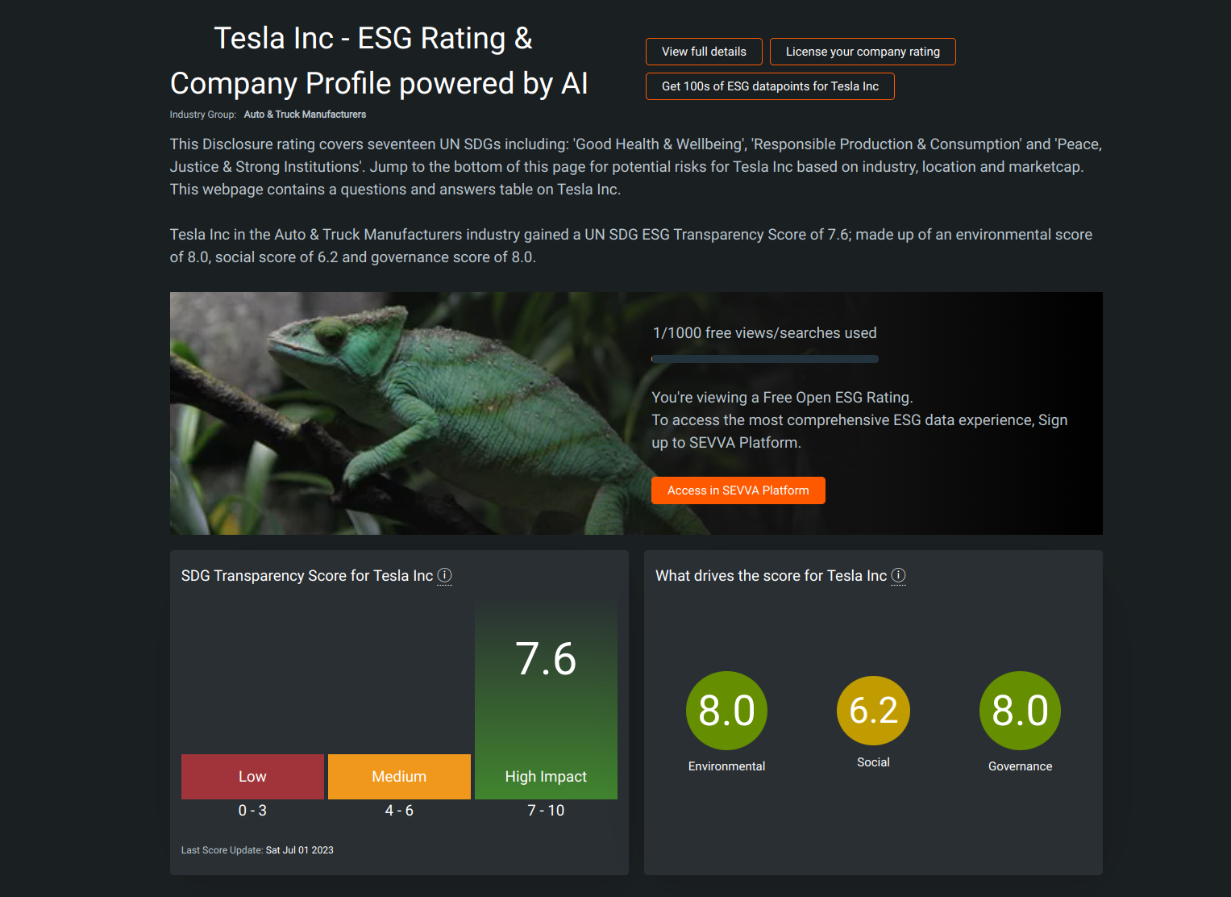Click the '0 - 3' range label

point(252,811)
